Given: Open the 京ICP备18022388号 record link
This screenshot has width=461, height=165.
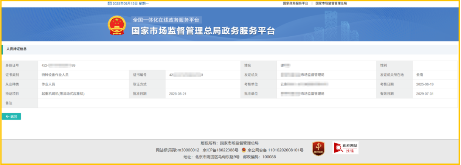Looking at the screenshot, I should [x=220, y=150].
